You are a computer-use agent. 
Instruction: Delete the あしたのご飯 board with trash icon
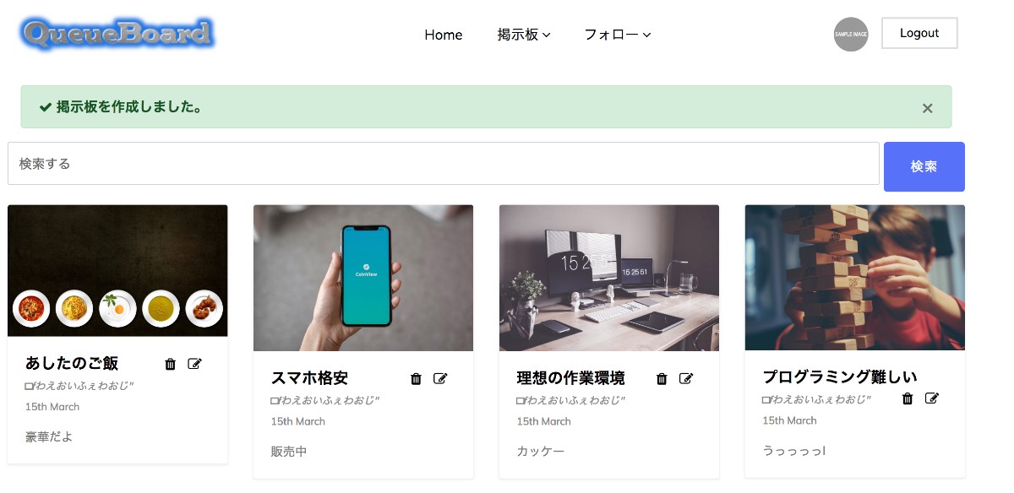click(171, 364)
